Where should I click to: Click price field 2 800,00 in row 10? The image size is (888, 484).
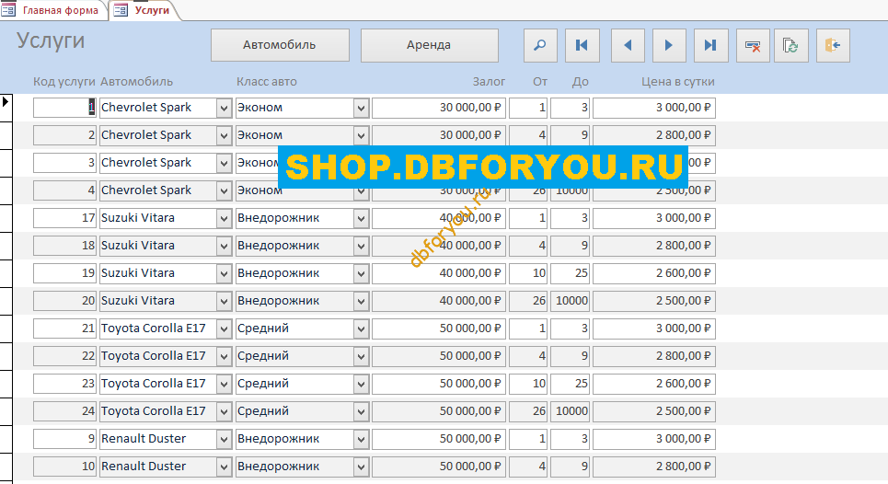tap(654, 467)
